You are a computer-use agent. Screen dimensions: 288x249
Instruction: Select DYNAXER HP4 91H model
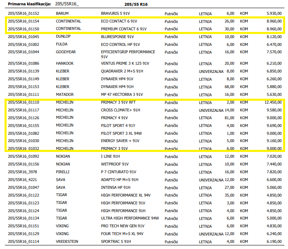117,87
